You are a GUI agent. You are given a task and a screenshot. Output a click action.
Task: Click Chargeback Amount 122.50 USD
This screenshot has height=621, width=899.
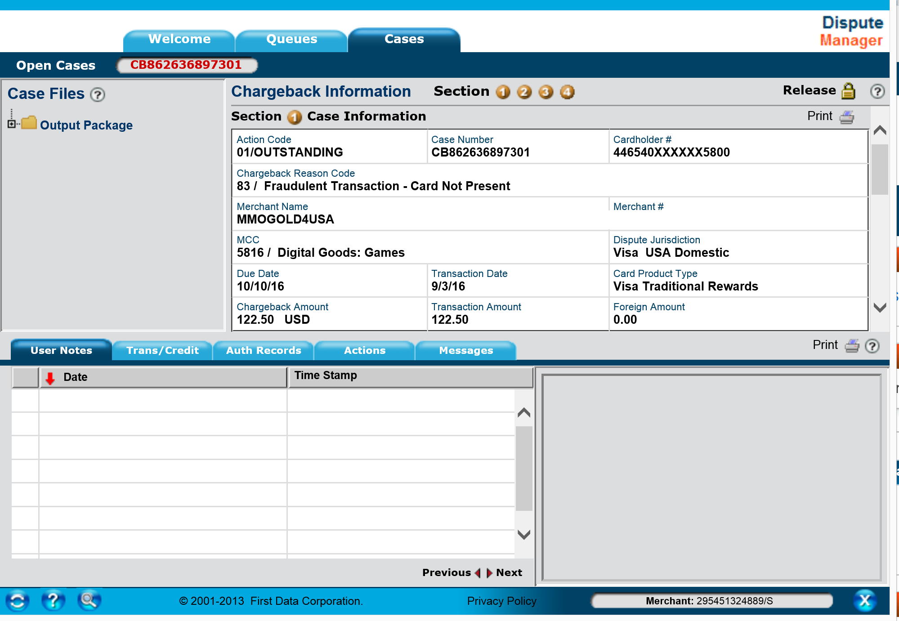click(273, 320)
